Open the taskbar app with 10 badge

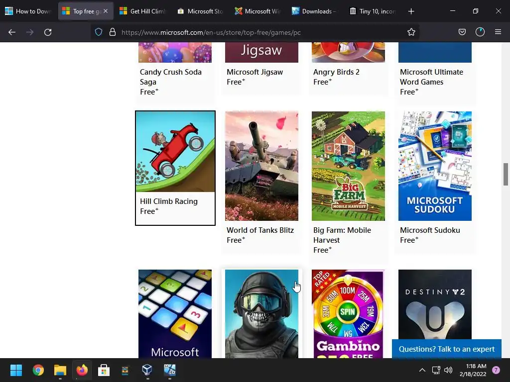[x=169, y=370]
